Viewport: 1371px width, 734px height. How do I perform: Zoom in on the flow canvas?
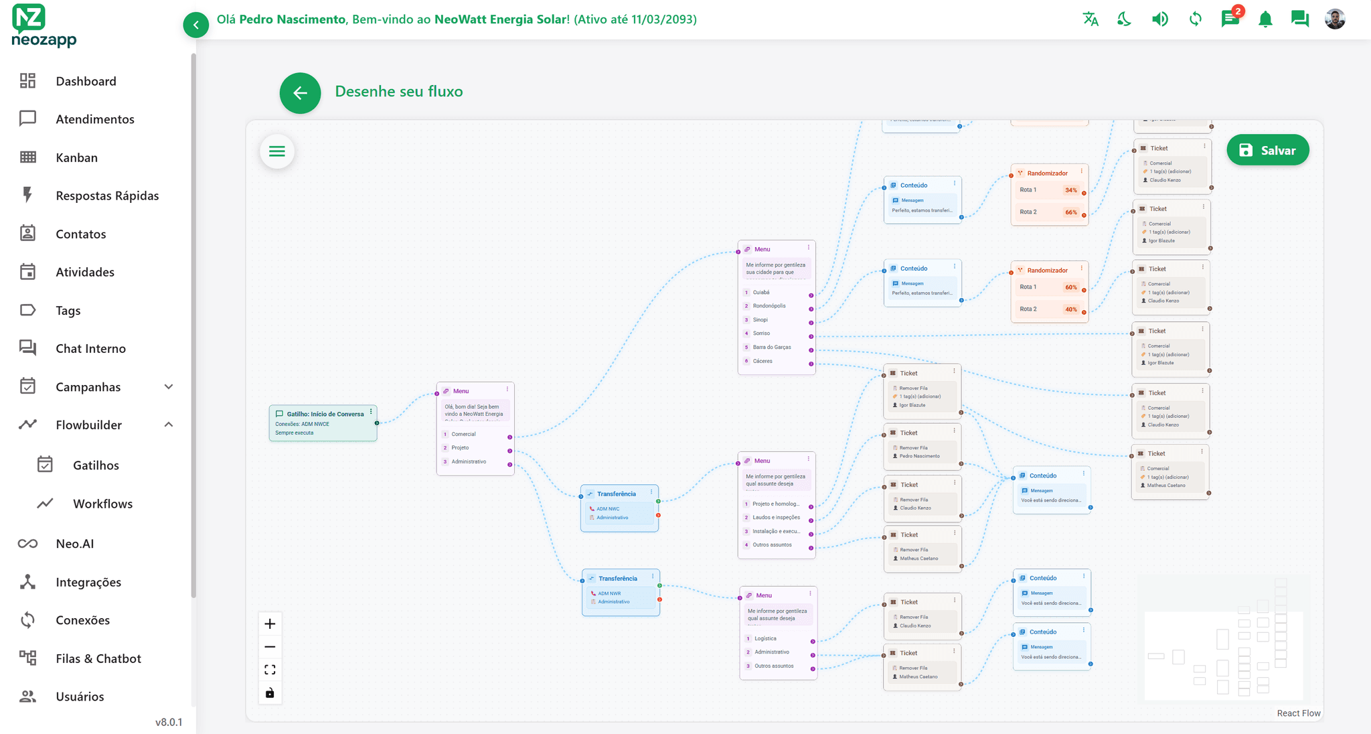pyautogui.click(x=270, y=623)
